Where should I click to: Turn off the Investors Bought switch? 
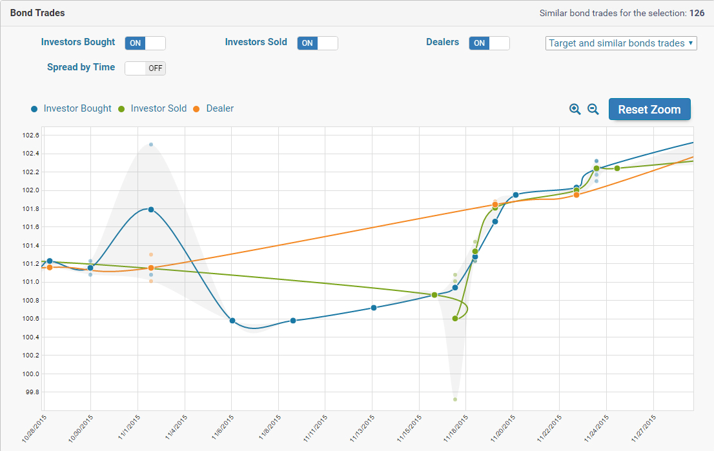(145, 43)
